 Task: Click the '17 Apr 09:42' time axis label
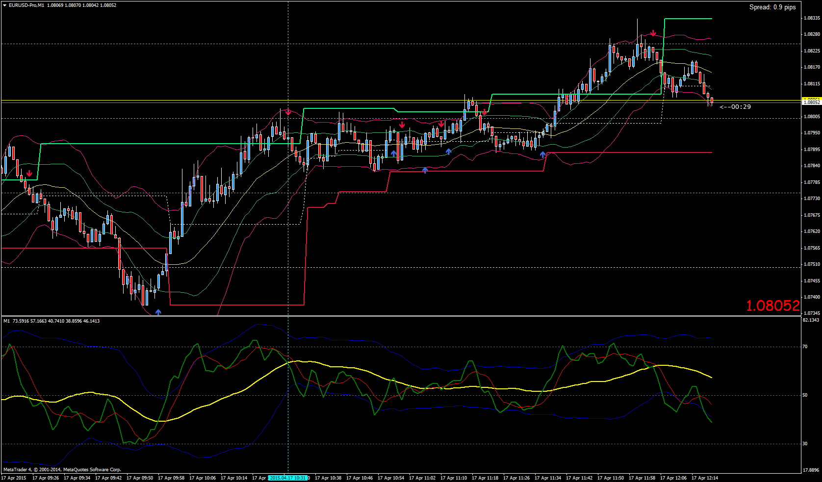tap(108, 478)
